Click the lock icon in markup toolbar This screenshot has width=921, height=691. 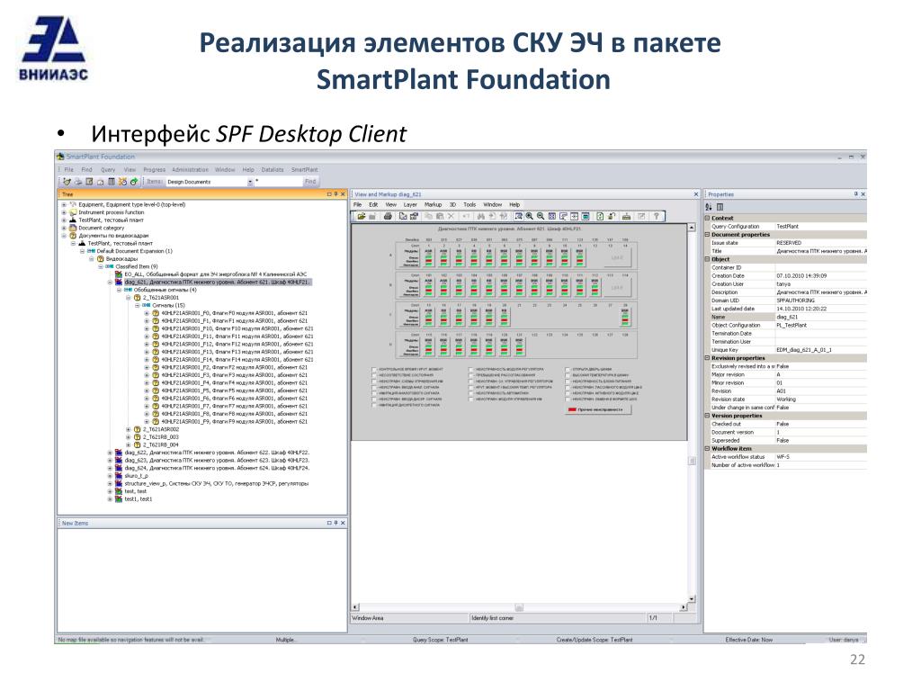point(612,216)
